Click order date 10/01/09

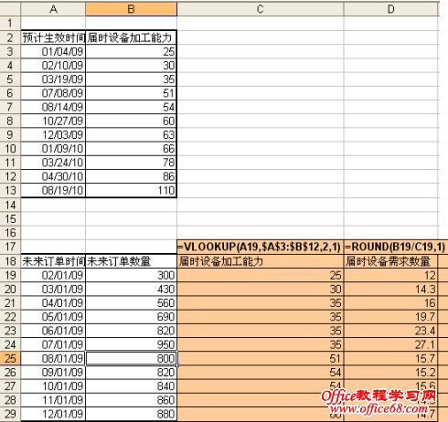[x=53, y=386]
